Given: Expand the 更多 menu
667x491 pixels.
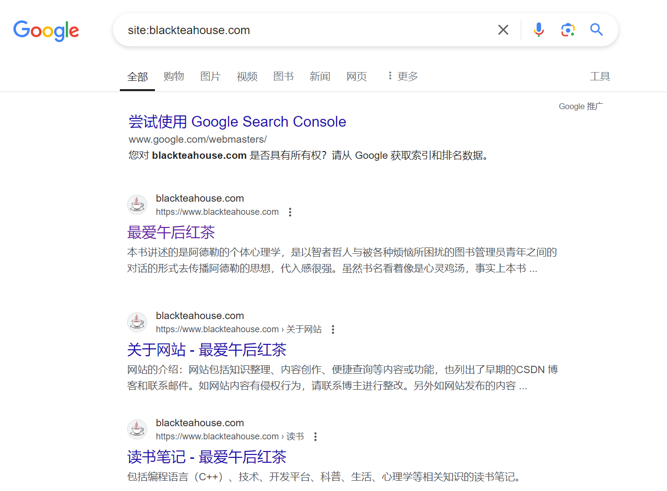Looking at the screenshot, I should (x=403, y=76).
